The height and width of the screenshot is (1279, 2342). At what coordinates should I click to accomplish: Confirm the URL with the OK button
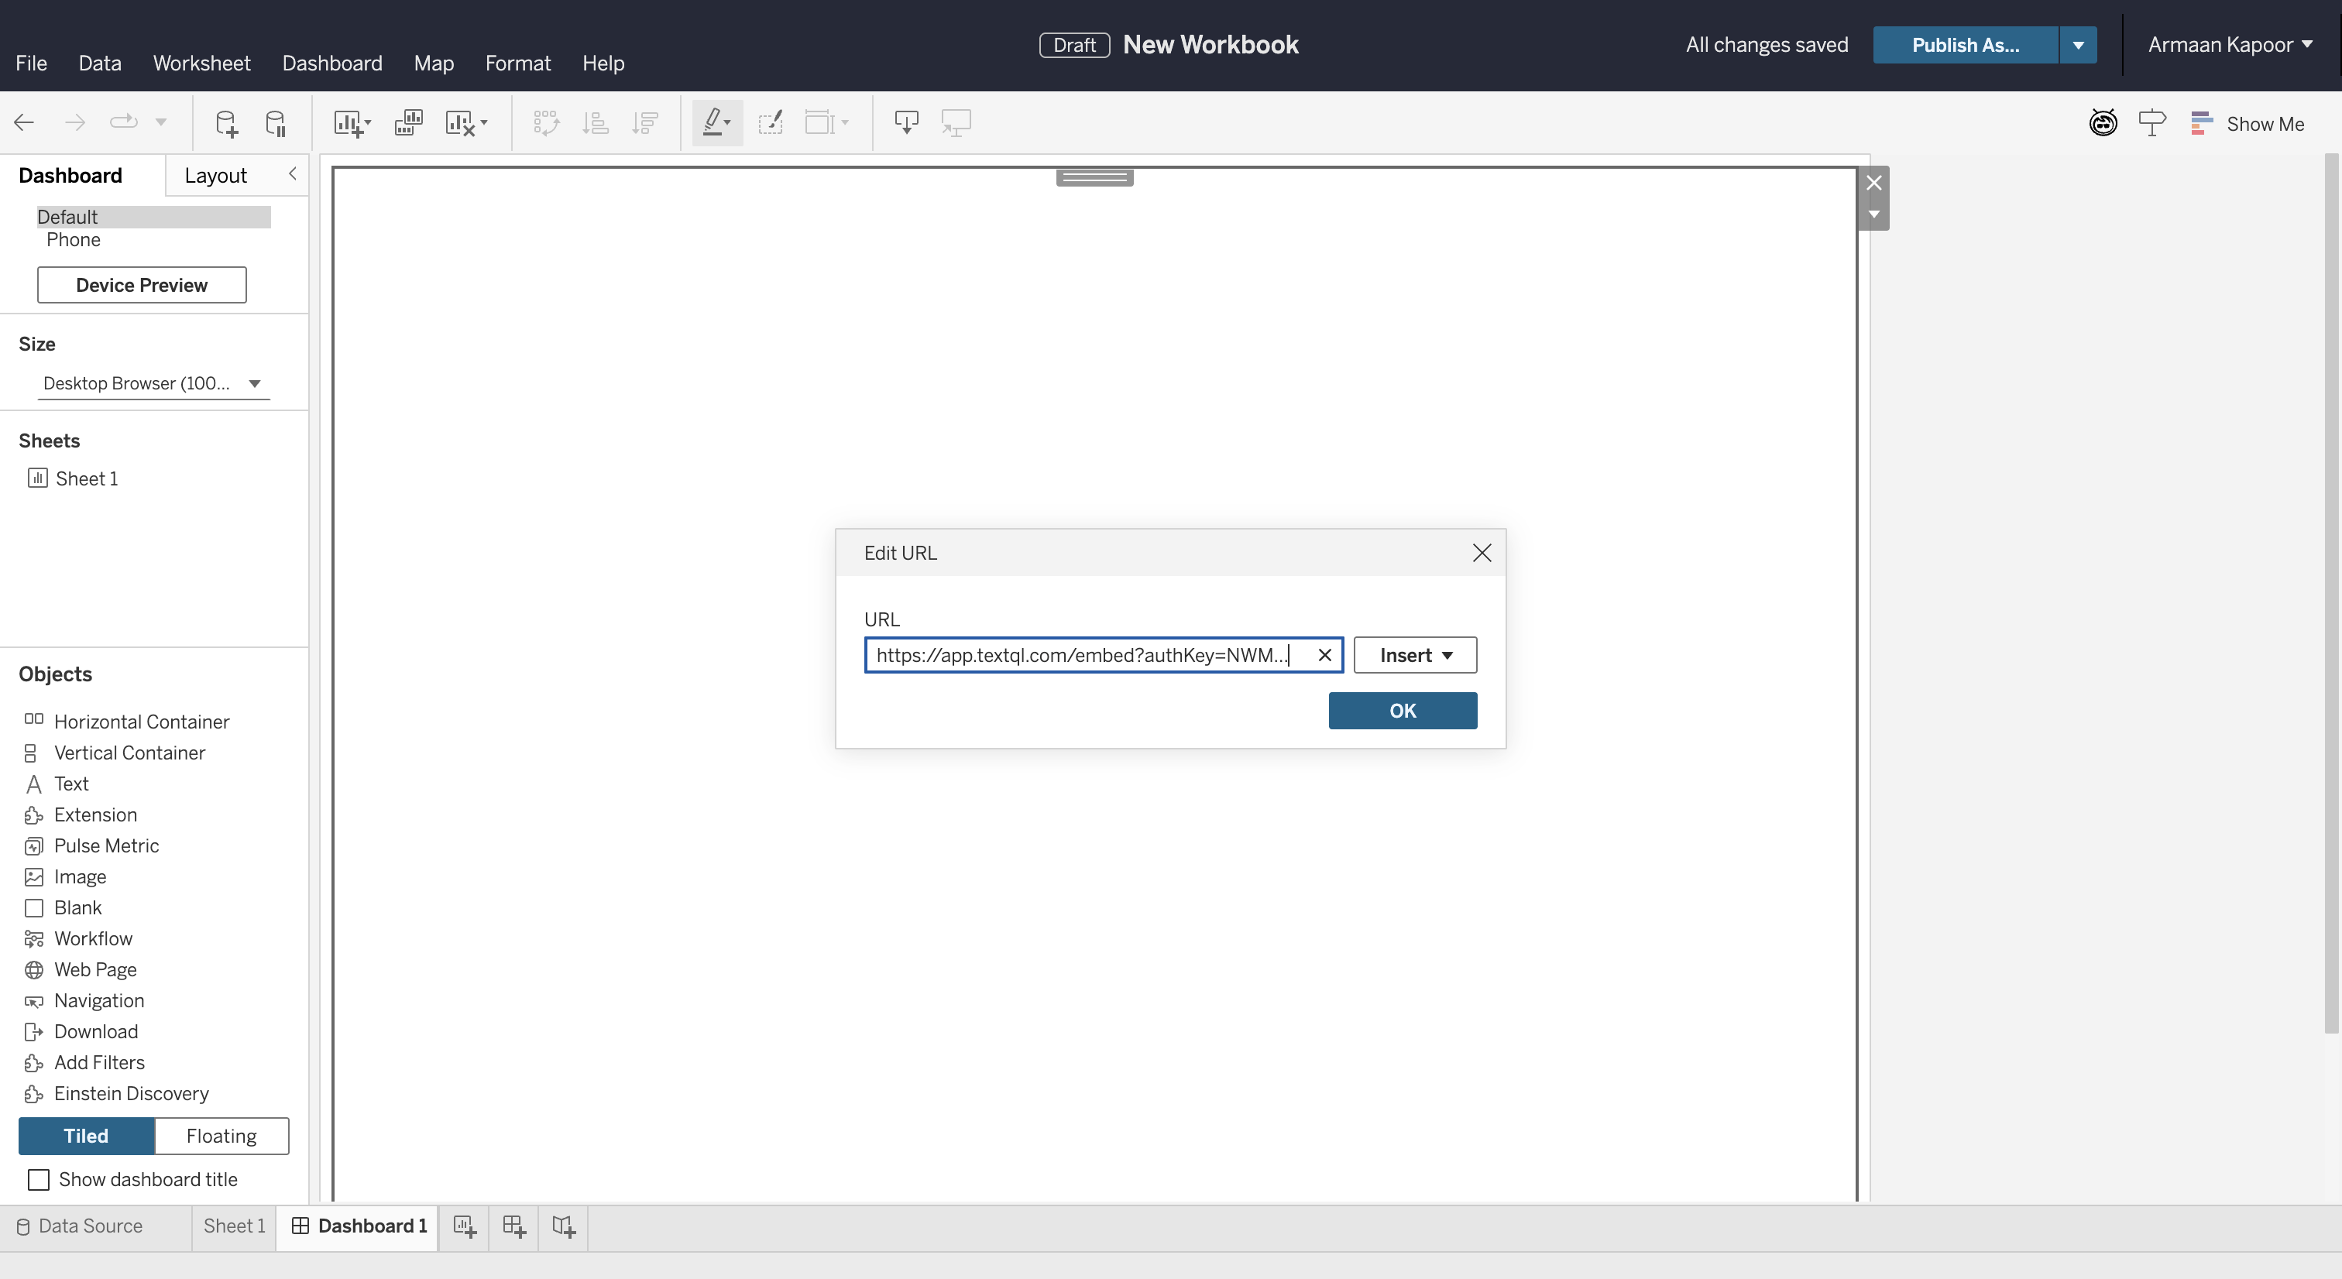pyautogui.click(x=1402, y=711)
